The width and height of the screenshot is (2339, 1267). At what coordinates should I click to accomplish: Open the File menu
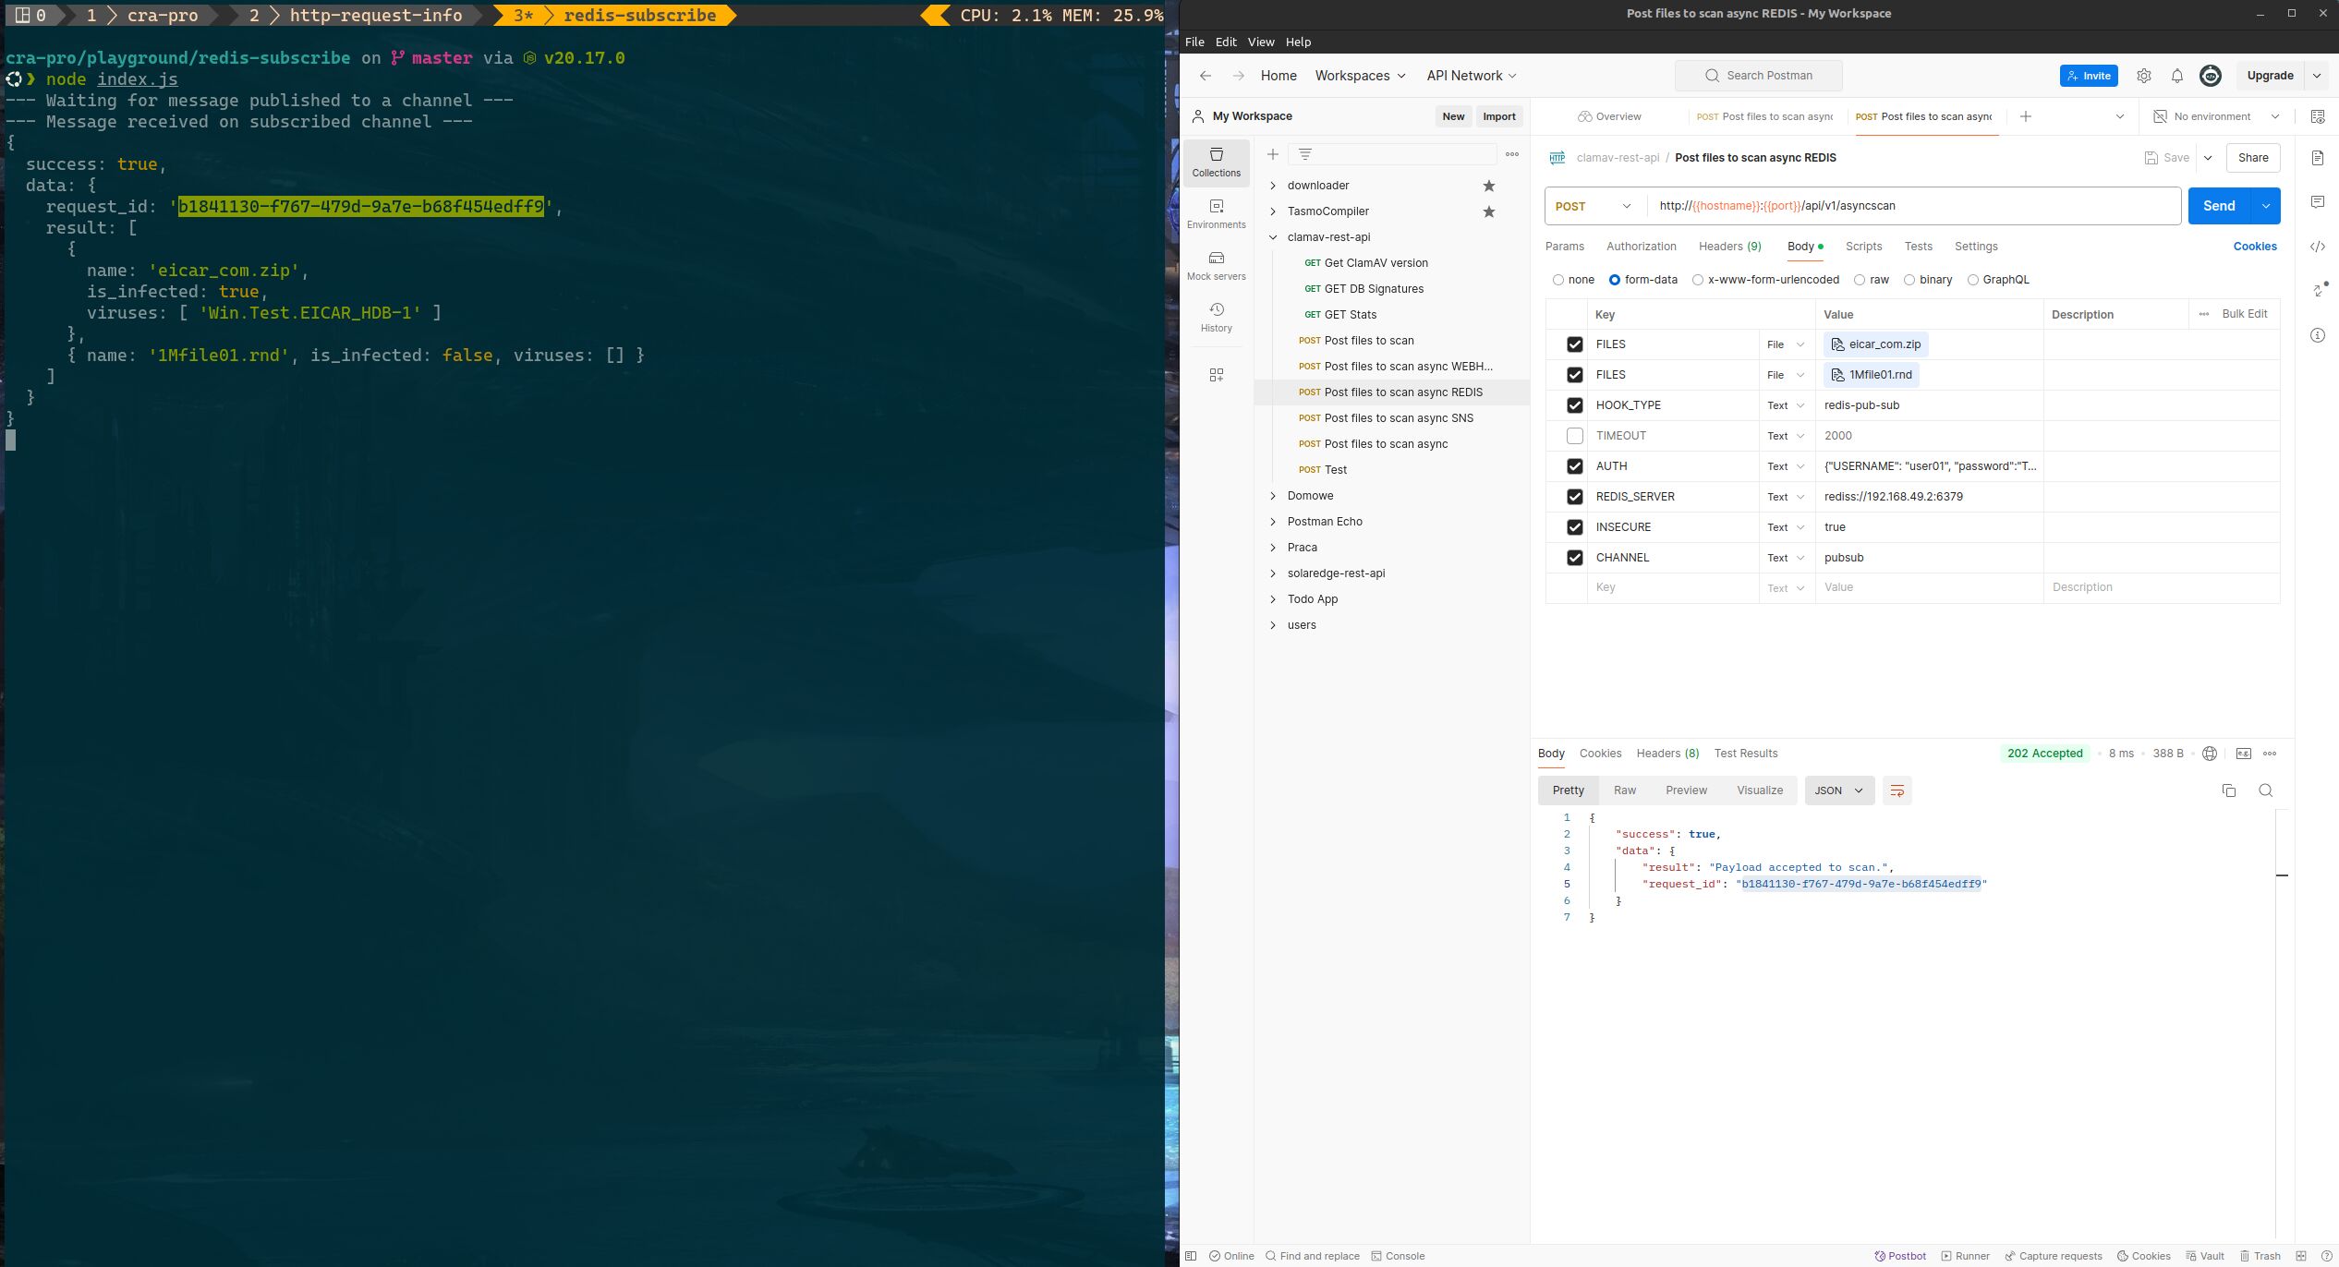(1194, 42)
